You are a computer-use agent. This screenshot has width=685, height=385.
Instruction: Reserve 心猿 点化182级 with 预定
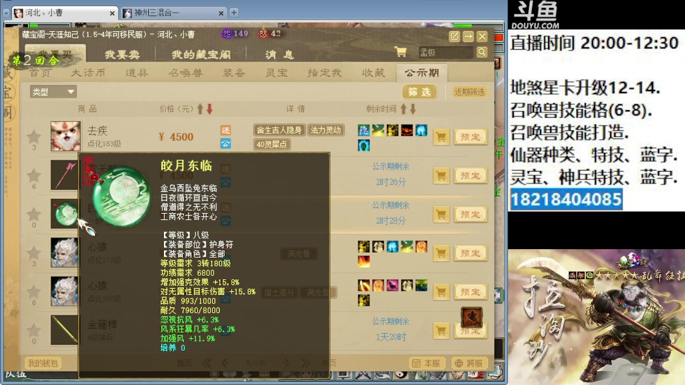point(470,292)
